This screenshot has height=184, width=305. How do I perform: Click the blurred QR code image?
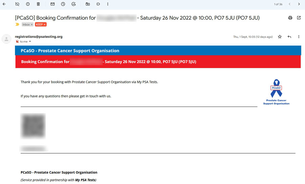33,126
